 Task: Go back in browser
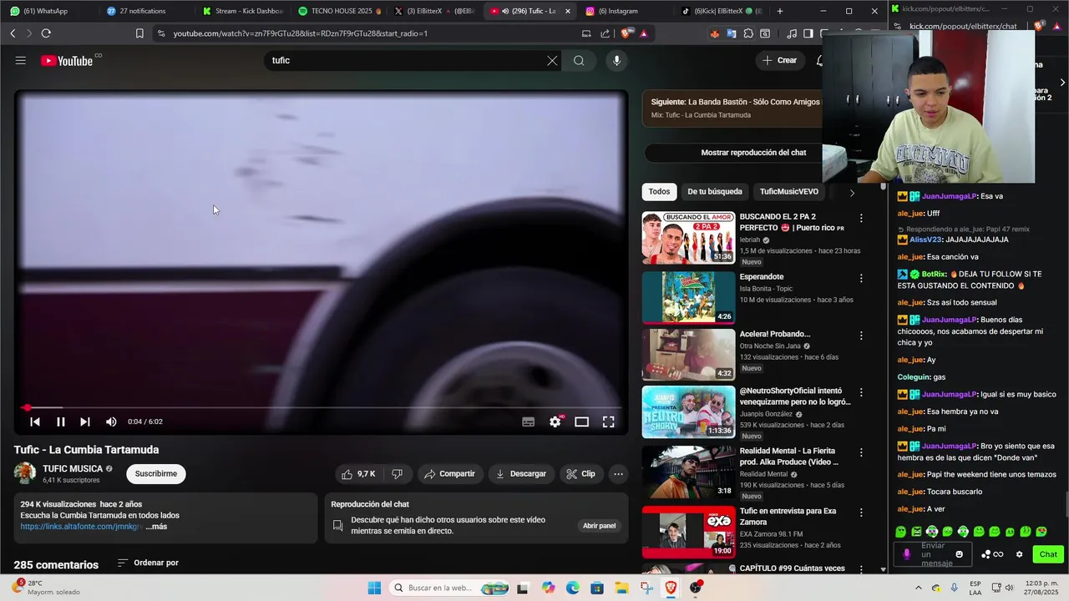click(13, 33)
